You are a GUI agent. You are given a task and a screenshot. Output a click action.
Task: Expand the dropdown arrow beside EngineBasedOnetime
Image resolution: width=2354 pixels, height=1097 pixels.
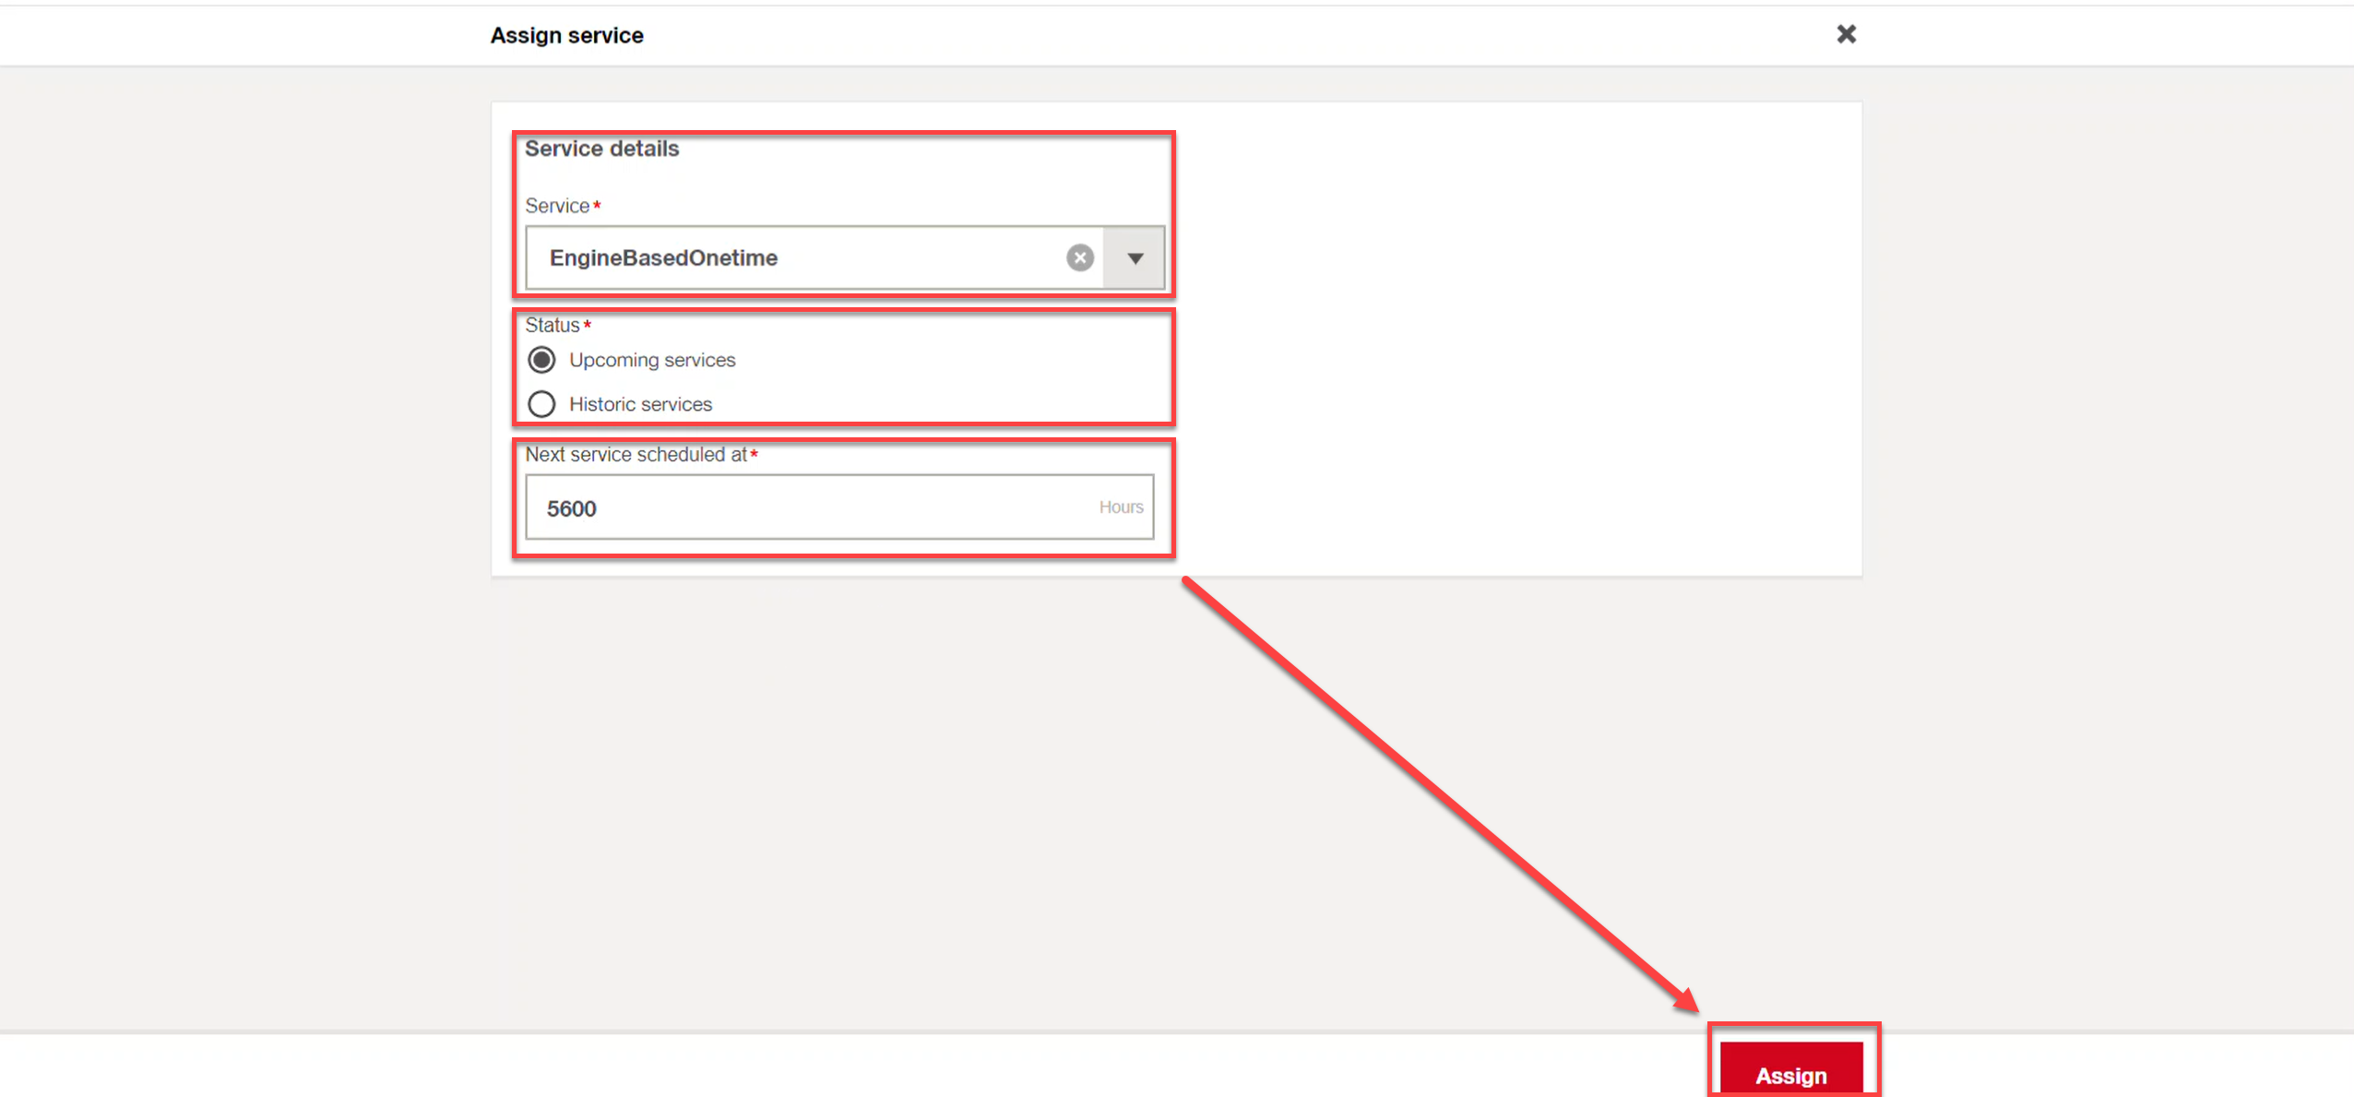point(1134,257)
